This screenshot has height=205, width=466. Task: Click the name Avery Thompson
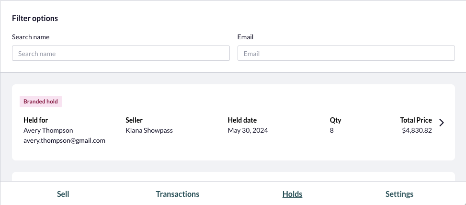click(48, 130)
